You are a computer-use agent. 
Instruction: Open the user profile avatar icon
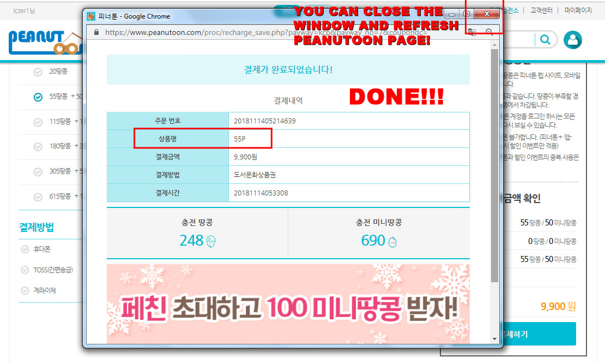(573, 40)
